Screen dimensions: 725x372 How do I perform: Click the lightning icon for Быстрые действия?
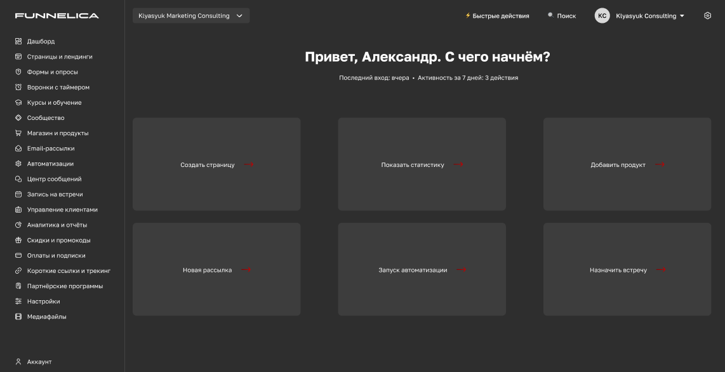(x=467, y=15)
